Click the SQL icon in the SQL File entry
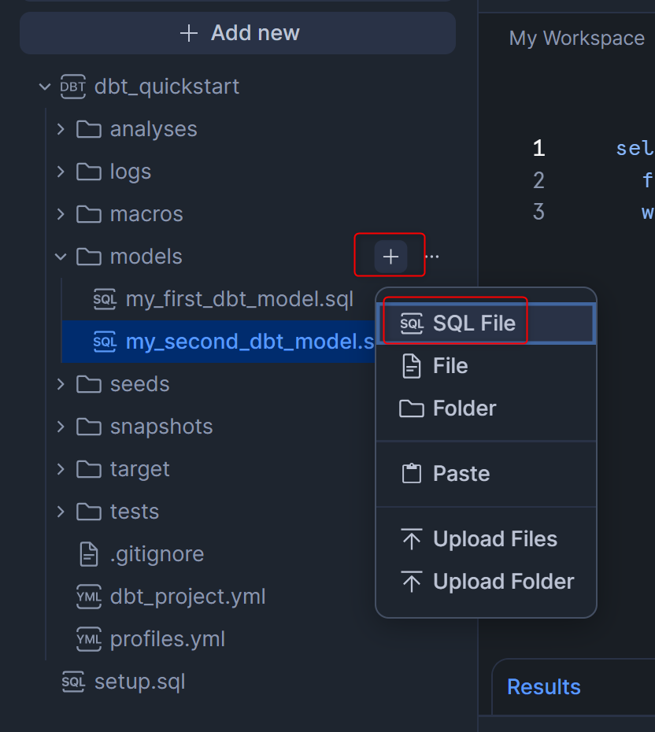The image size is (655, 732). coord(412,323)
